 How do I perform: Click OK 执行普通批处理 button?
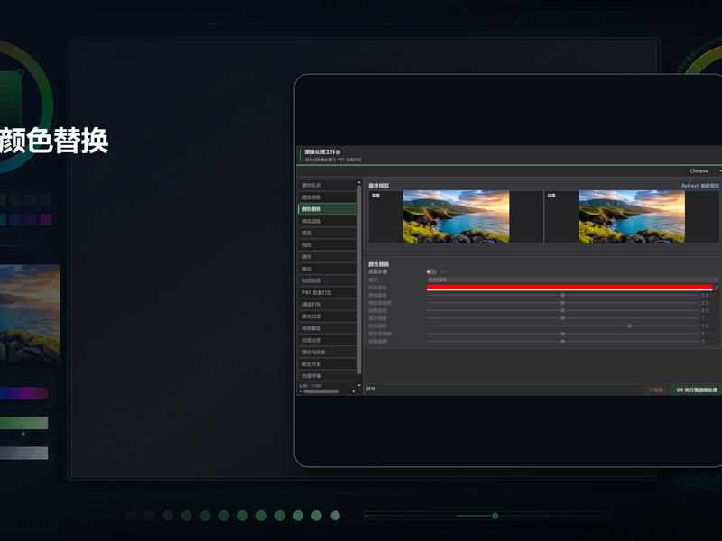point(696,390)
